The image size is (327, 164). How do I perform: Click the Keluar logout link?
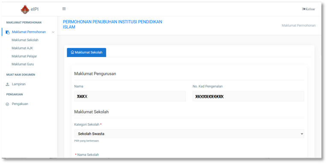tap(309, 9)
